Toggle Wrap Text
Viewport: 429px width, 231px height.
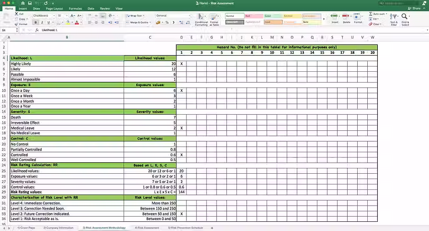134,16
